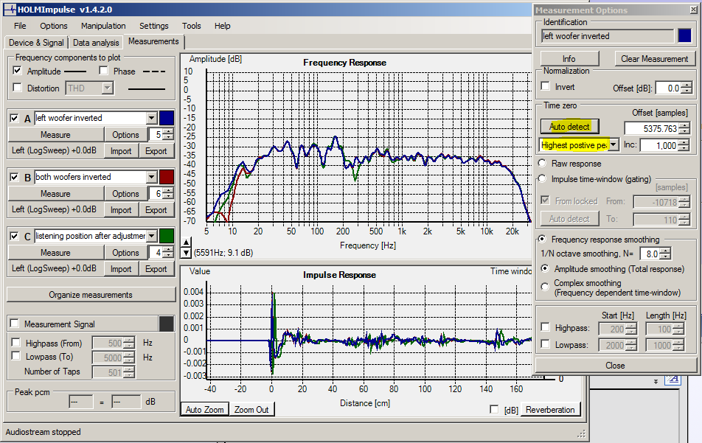Viewport: 702px width, 443px height.
Task: Click Measure button for measurement A
Action: [55, 135]
